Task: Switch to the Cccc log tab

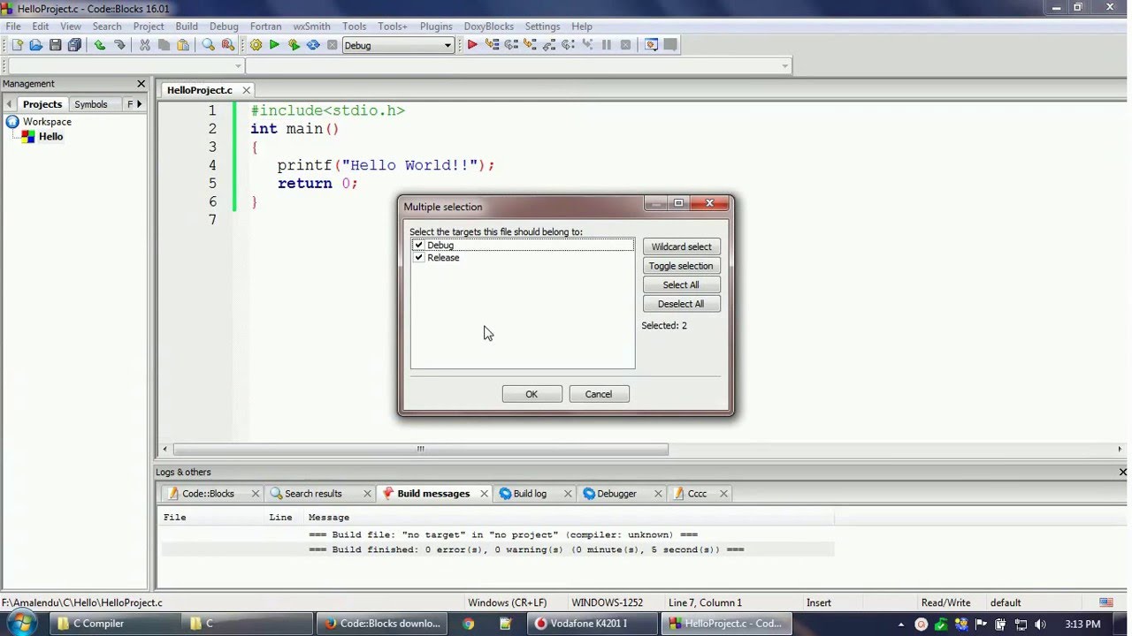Action: tap(697, 494)
